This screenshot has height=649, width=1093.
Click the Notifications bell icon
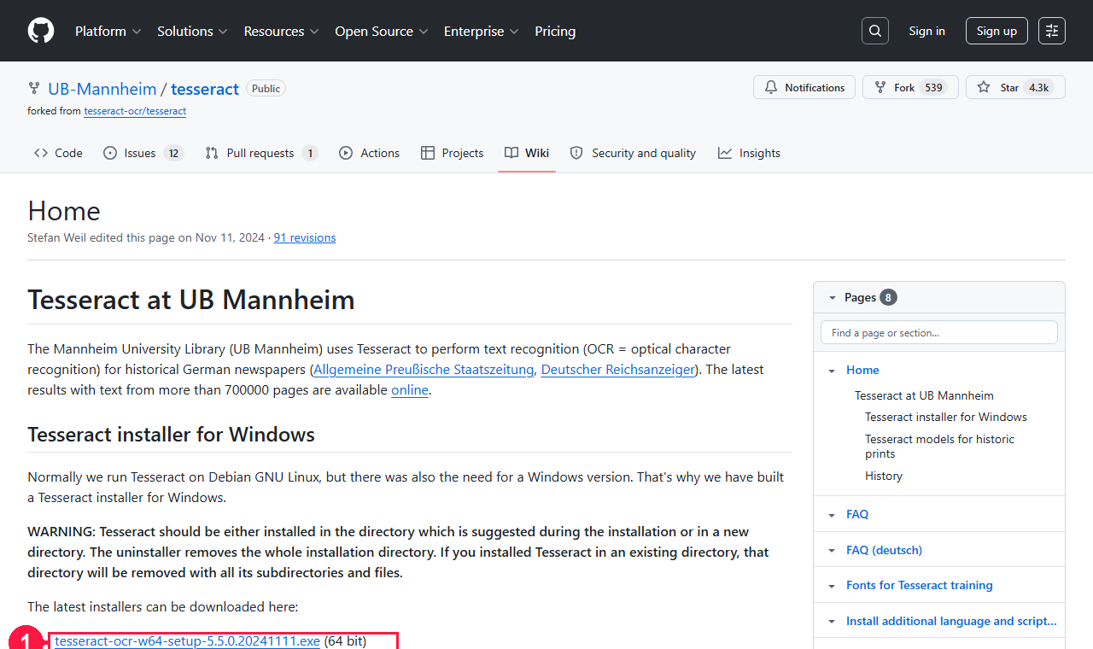point(771,87)
